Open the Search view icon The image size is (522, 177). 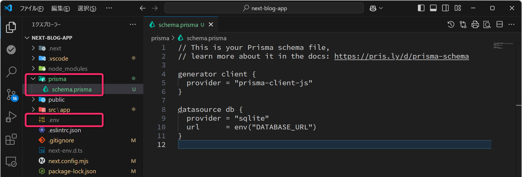pos(11,72)
